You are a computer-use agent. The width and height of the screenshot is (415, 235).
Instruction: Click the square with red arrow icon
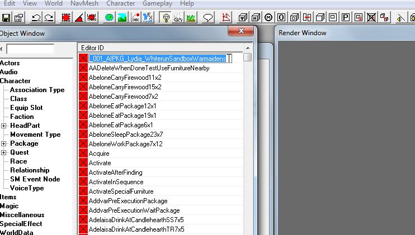click(x=359, y=18)
